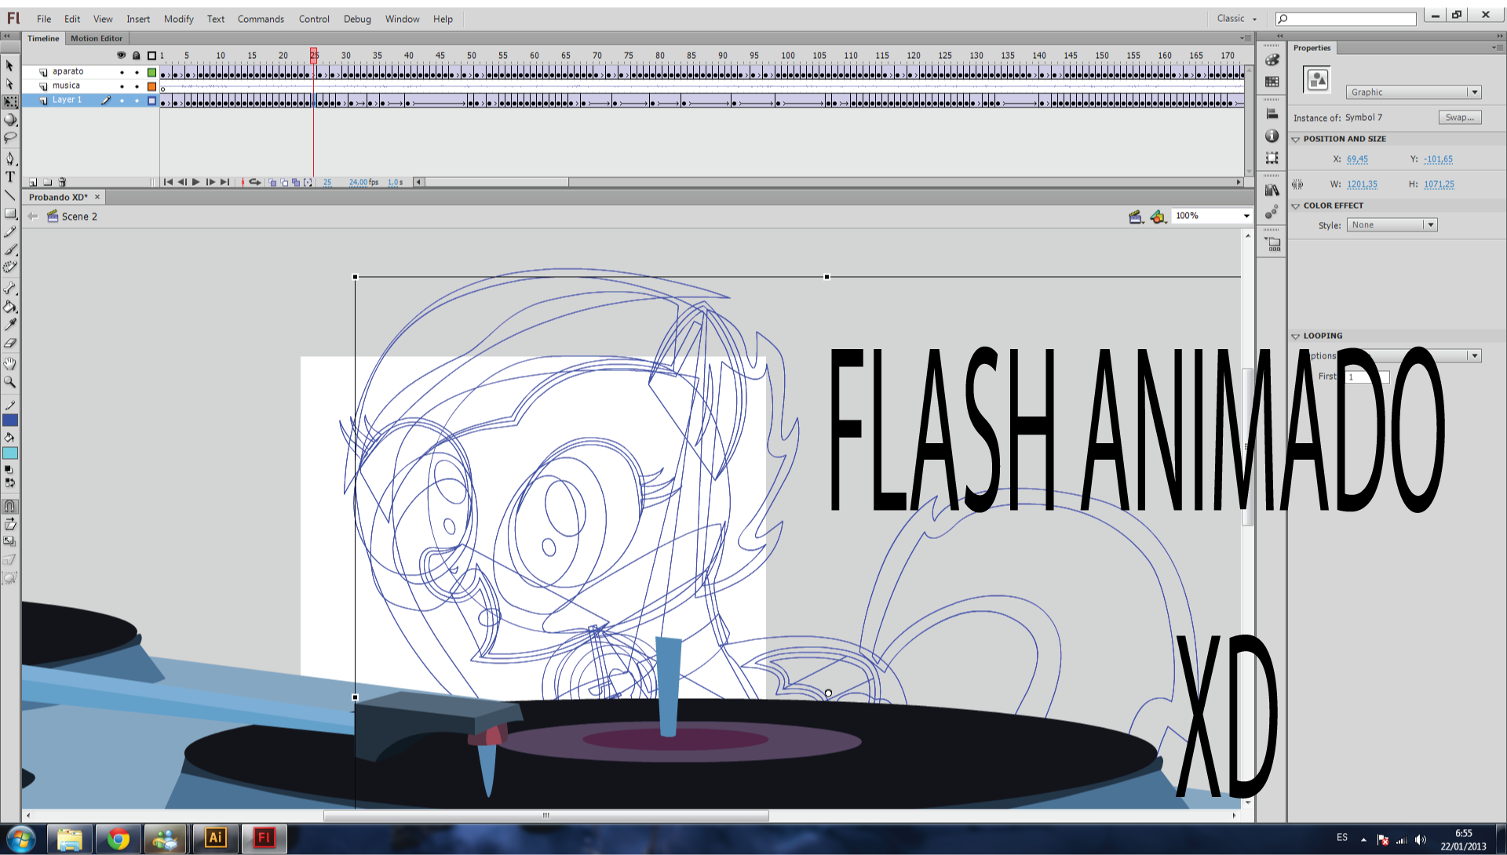Select the Eraser tool
Viewport: 1507px width, 855px height.
click(x=9, y=343)
